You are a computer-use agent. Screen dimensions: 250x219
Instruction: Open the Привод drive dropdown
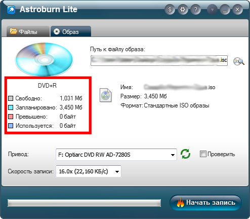[116, 155]
